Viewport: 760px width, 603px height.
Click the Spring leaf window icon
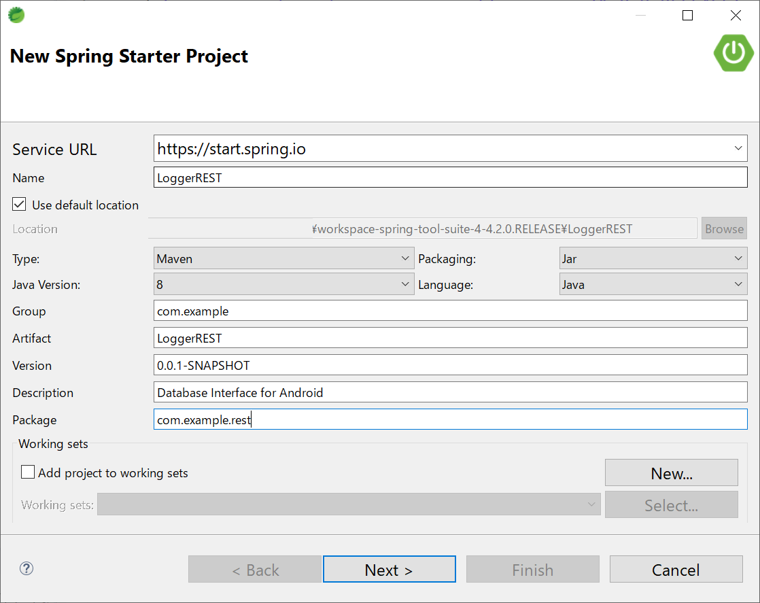click(x=16, y=15)
